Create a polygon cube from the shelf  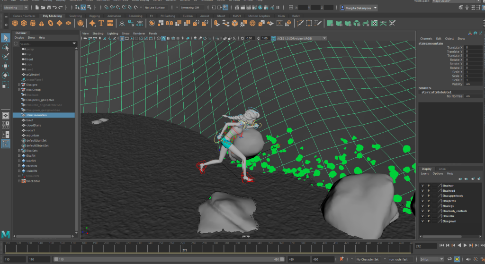pos(24,24)
